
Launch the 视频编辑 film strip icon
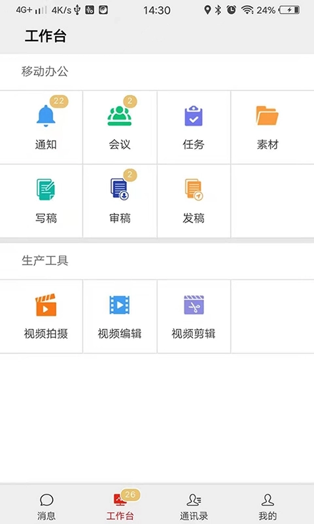(120, 305)
